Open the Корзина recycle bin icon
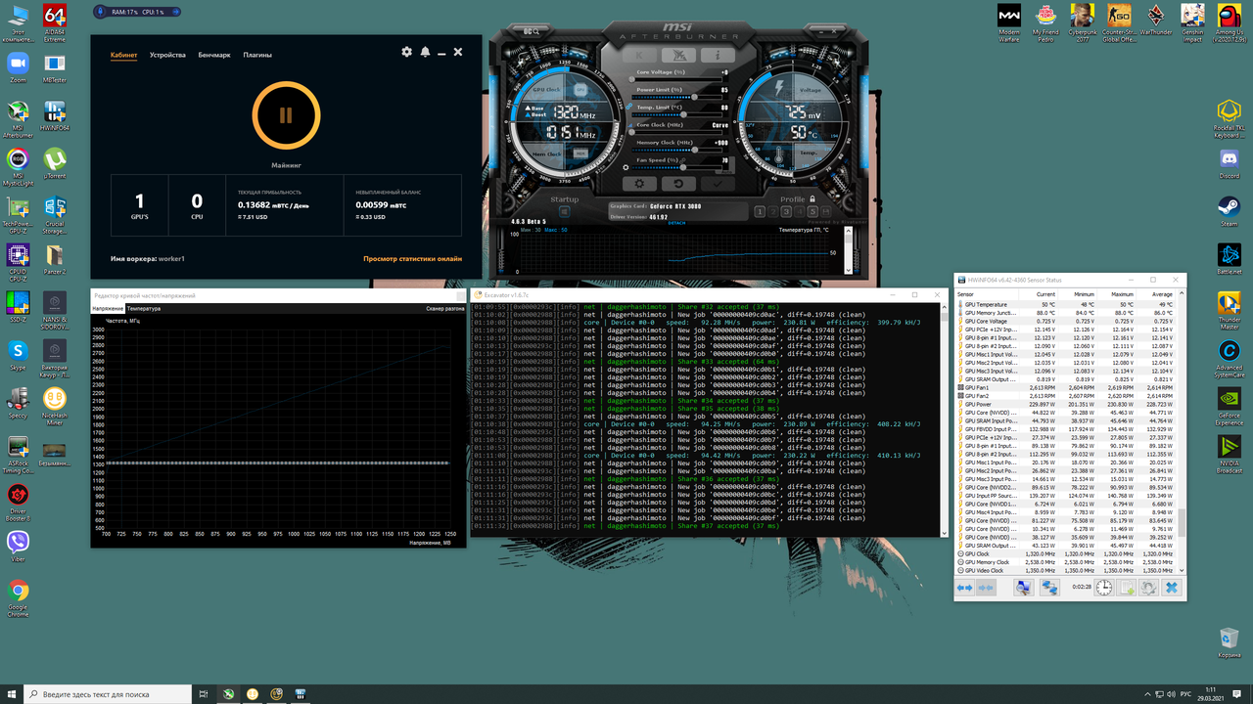 [x=1230, y=640]
